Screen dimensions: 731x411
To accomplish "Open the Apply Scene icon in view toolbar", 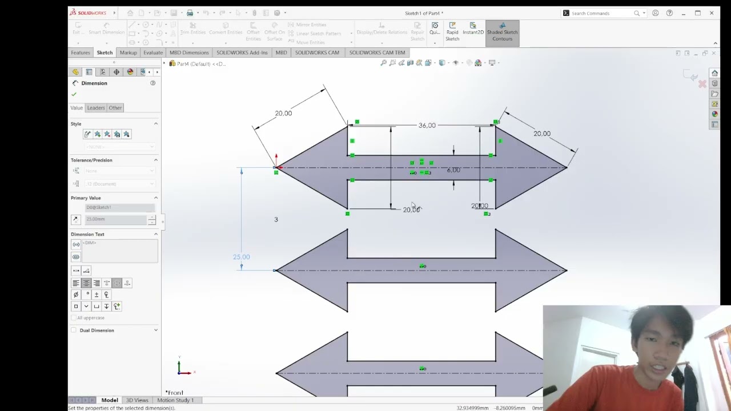I will pyautogui.click(x=478, y=63).
